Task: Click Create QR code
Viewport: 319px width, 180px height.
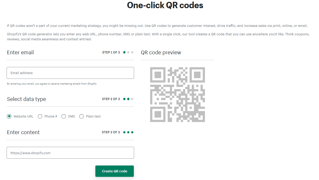Action: [114, 171]
